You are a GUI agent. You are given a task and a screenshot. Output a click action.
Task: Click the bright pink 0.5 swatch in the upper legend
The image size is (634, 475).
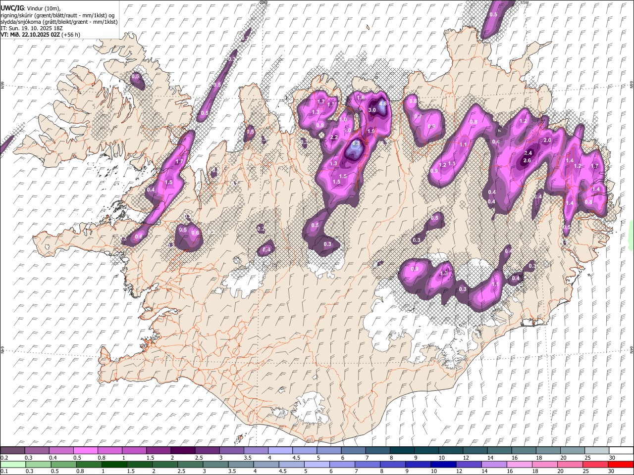pyautogui.click(x=86, y=450)
